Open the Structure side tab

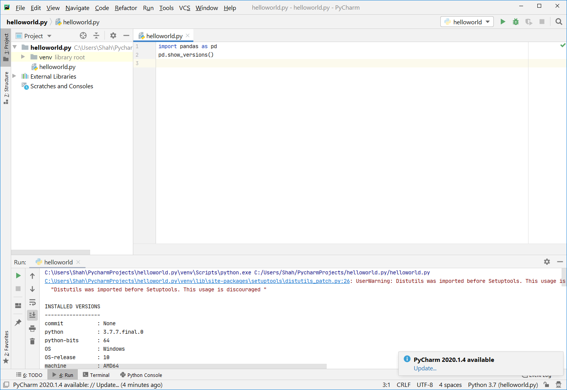[x=6, y=88]
